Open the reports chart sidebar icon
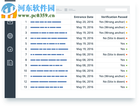This screenshot has height=107, width=140. pyautogui.click(x=10, y=63)
